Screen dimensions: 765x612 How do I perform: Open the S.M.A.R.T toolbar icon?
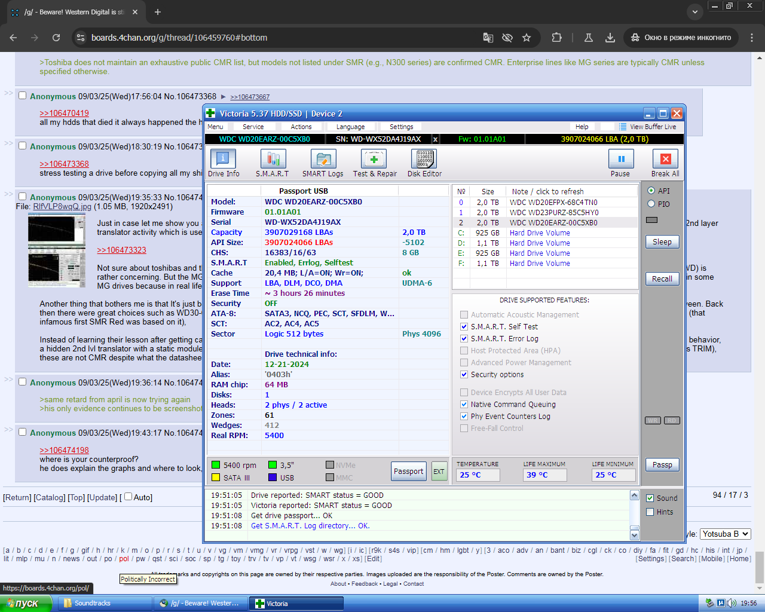tap(273, 159)
